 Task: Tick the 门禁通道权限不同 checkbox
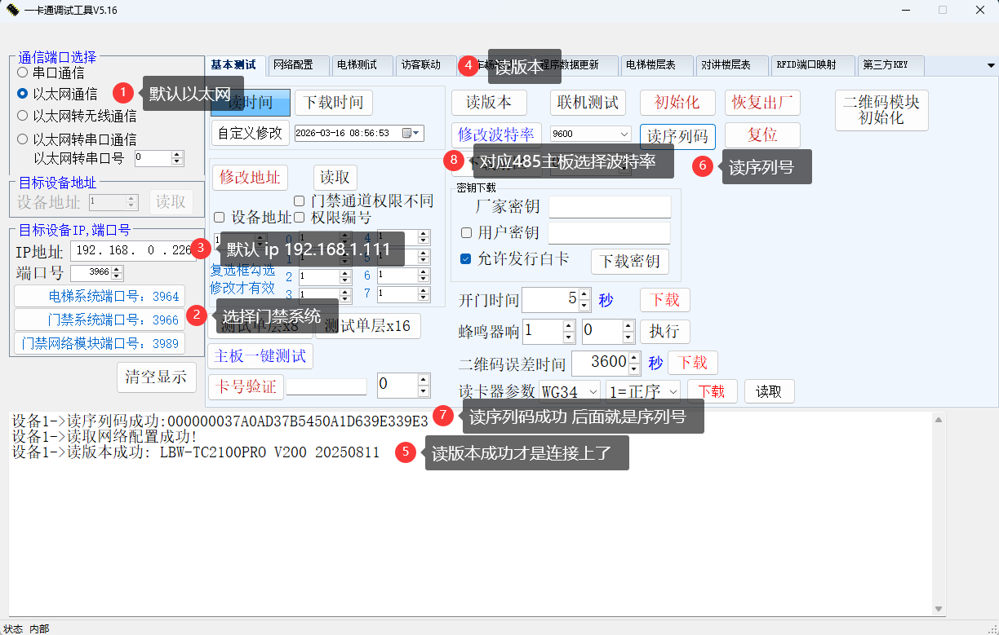click(x=299, y=201)
